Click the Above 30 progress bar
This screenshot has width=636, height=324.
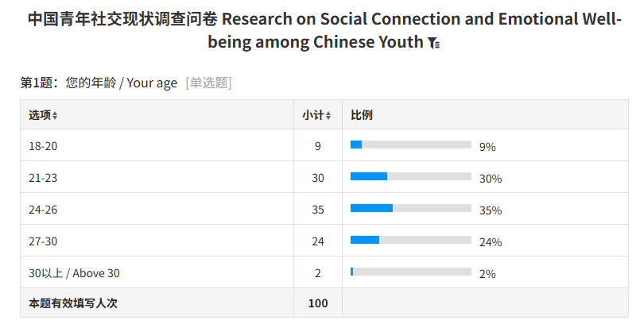[x=410, y=272]
